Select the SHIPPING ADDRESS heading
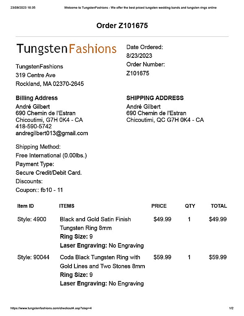The height and width of the screenshot is (316, 244). [155, 98]
